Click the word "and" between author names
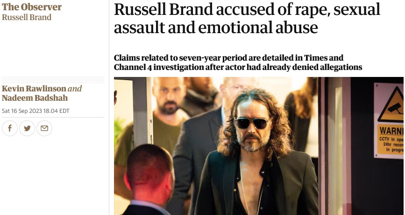This screenshot has width=405, height=215. pos(75,89)
